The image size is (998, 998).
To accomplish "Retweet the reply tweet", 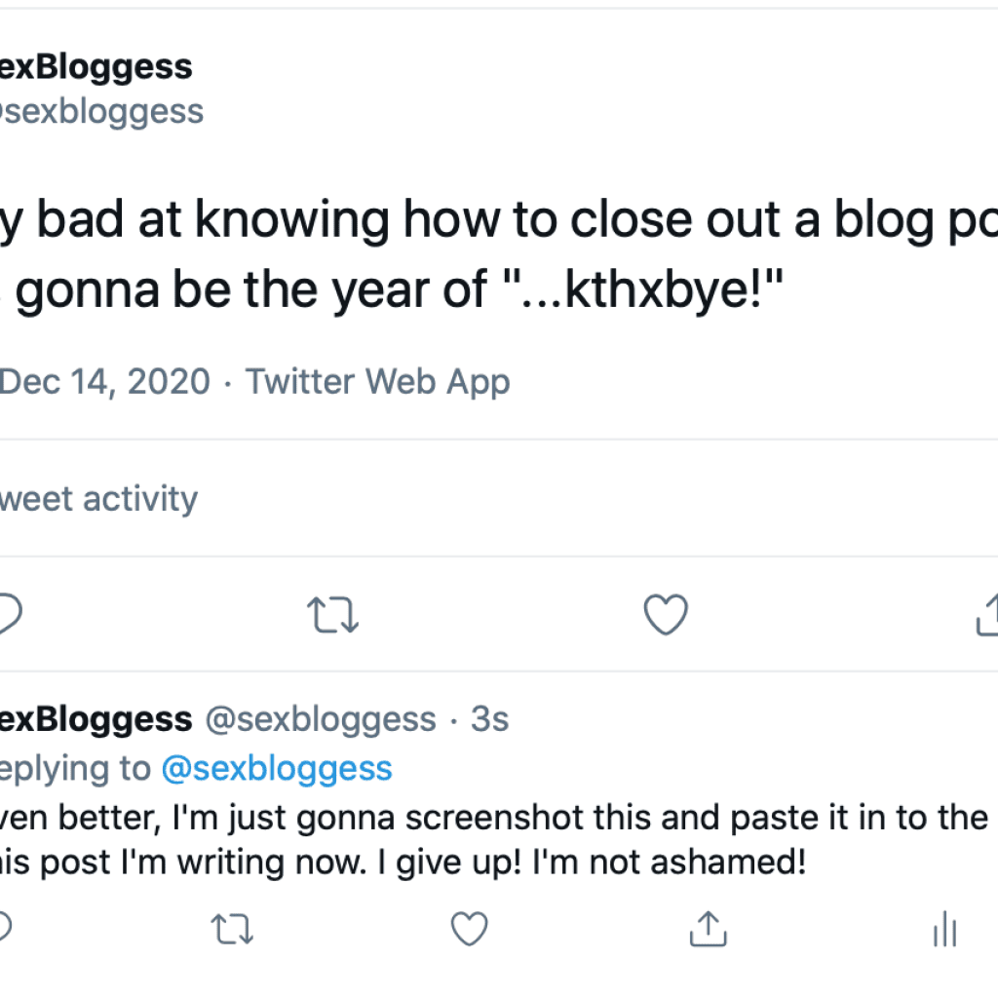I will pos(232,929).
